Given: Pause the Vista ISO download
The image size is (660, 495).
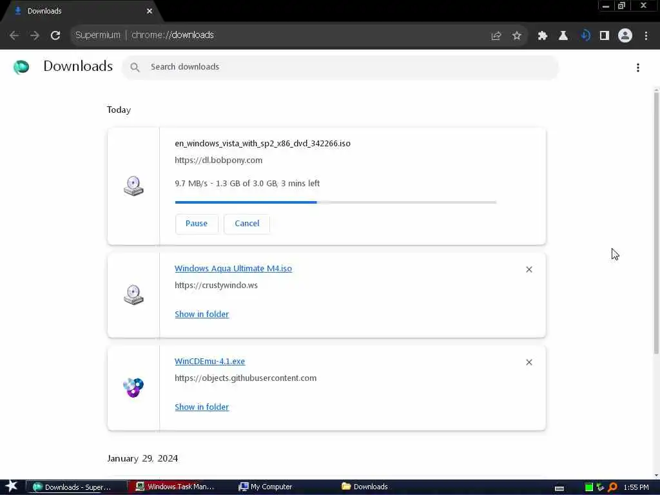Looking at the screenshot, I should pos(197,224).
